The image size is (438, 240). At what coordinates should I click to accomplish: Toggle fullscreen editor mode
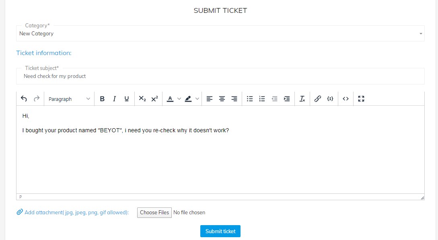361,98
